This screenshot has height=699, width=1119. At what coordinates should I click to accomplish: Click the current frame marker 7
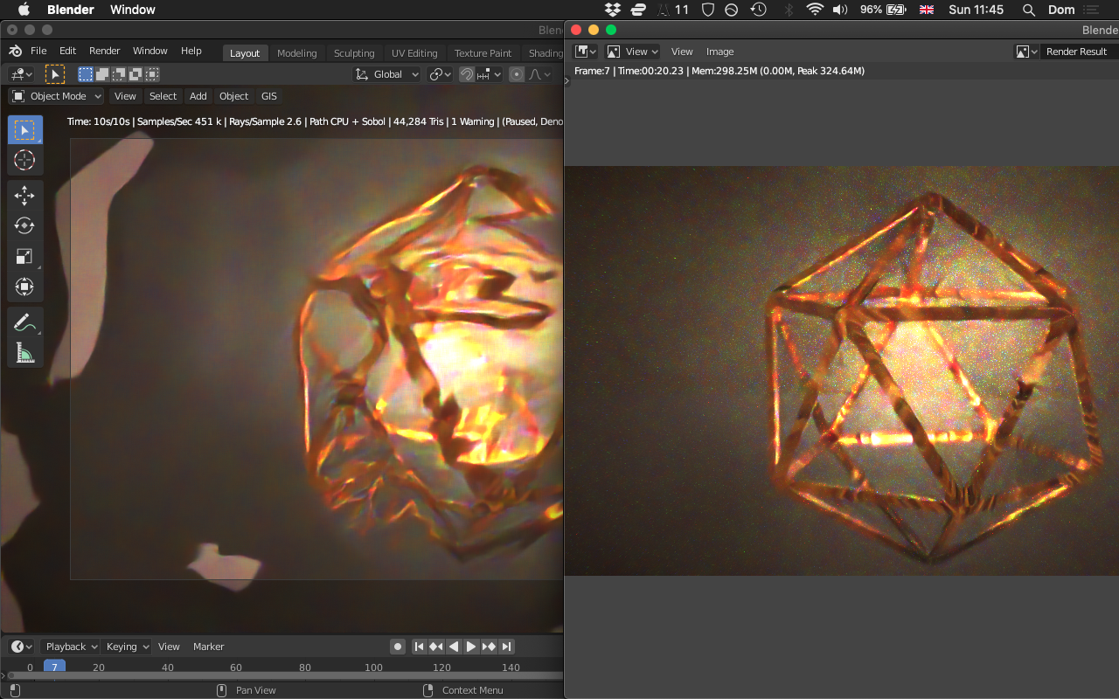click(x=54, y=667)
